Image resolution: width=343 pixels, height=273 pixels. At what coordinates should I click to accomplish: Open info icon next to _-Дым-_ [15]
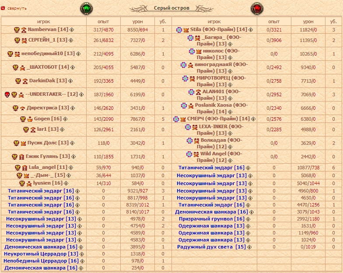pyautogui.click(x=69, y=175)
